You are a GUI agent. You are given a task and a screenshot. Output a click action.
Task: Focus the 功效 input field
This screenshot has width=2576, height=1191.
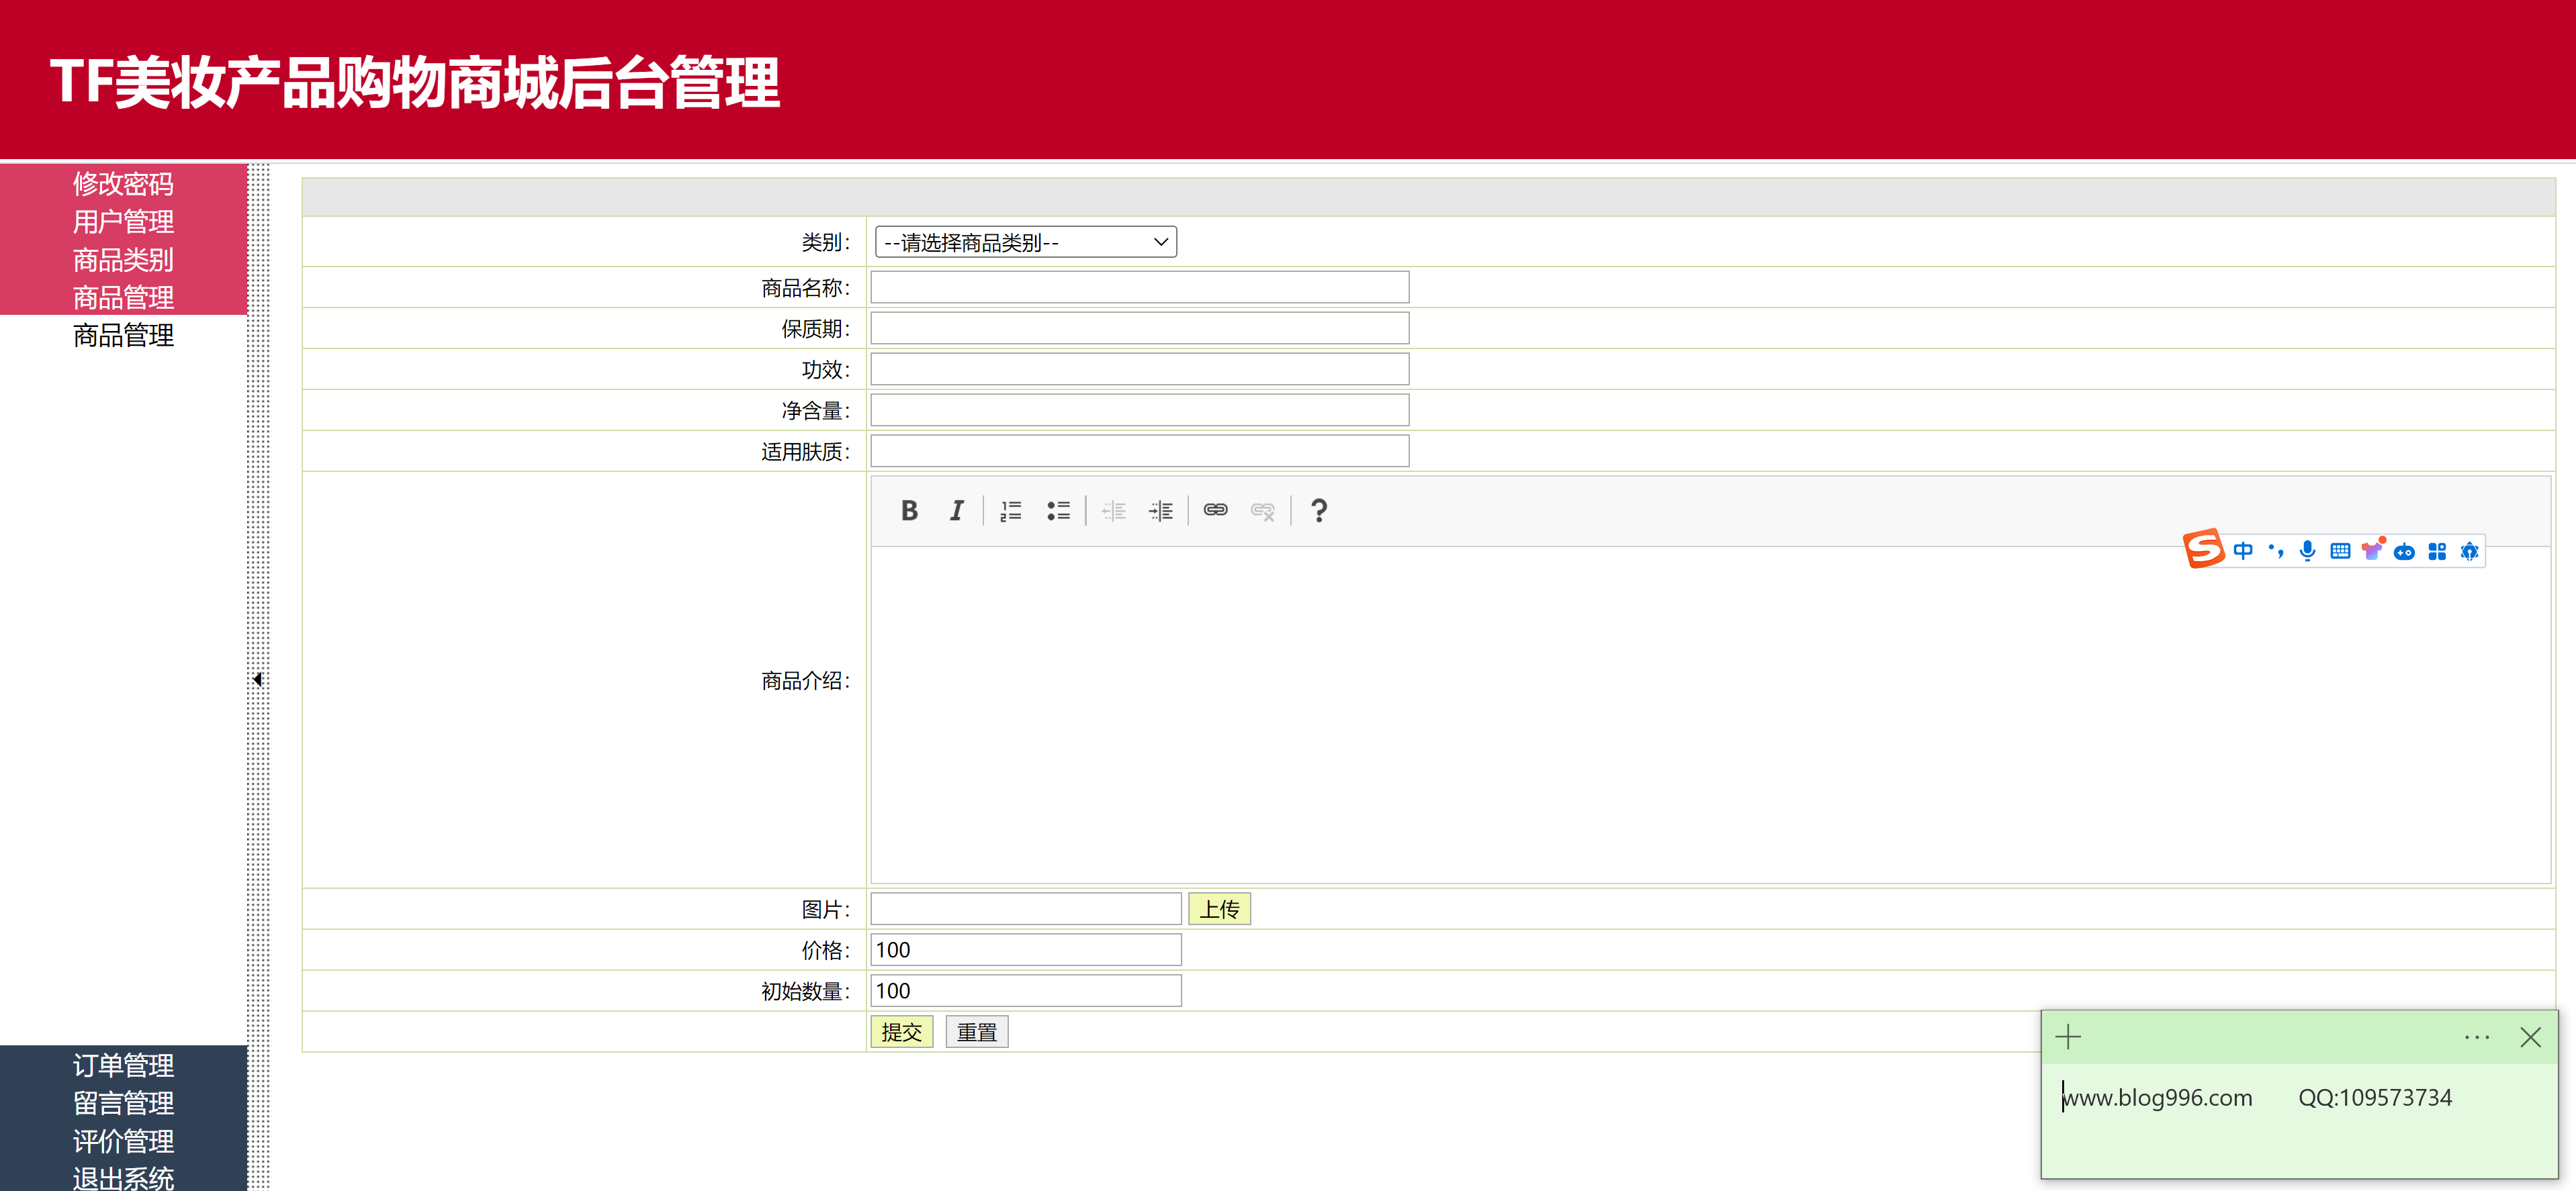click(1139, 370)
